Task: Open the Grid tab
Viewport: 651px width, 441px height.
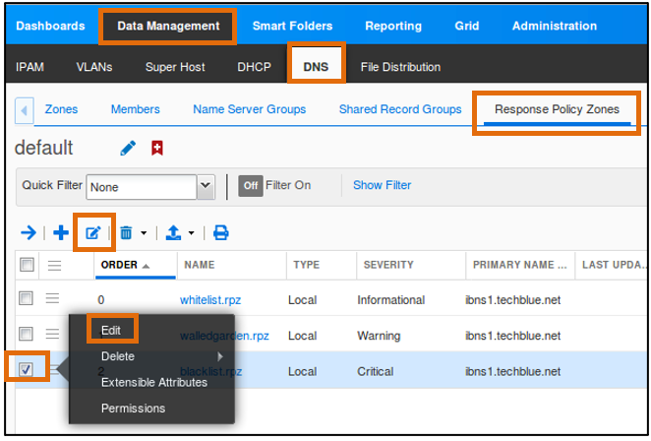Action: pos(467,26)
